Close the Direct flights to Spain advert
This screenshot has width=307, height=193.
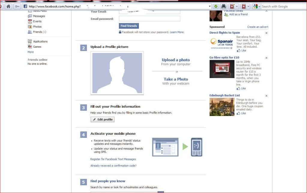click(x=266, y=33)
